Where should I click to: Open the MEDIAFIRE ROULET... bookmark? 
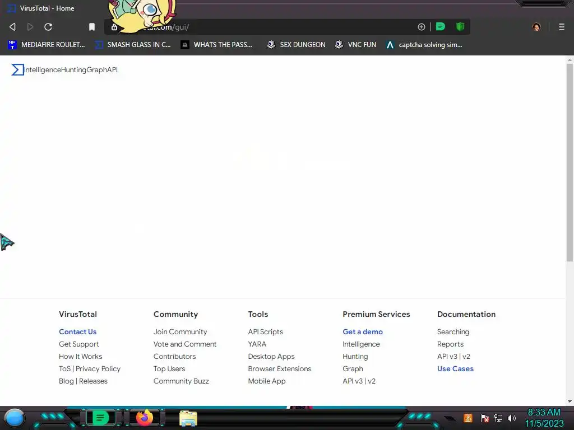(46, 45)
